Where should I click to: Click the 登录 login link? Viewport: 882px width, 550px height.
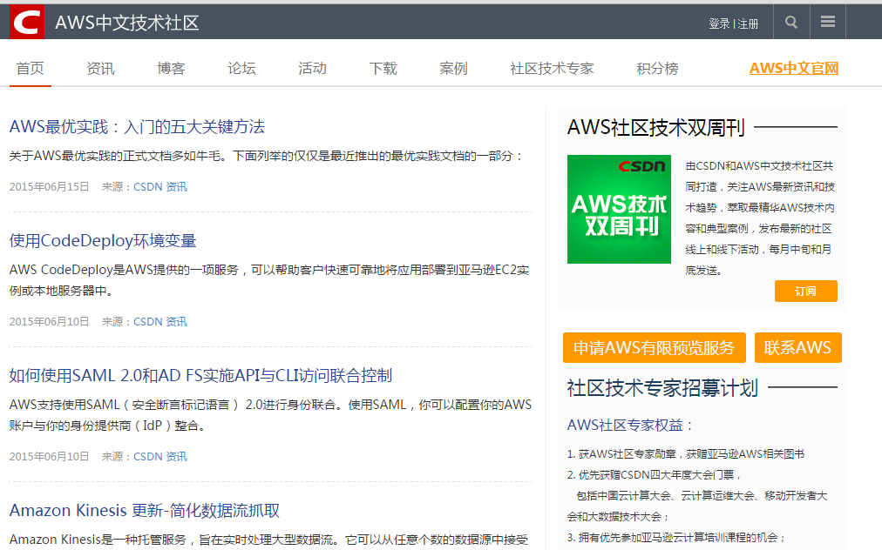tap(719, 23)
